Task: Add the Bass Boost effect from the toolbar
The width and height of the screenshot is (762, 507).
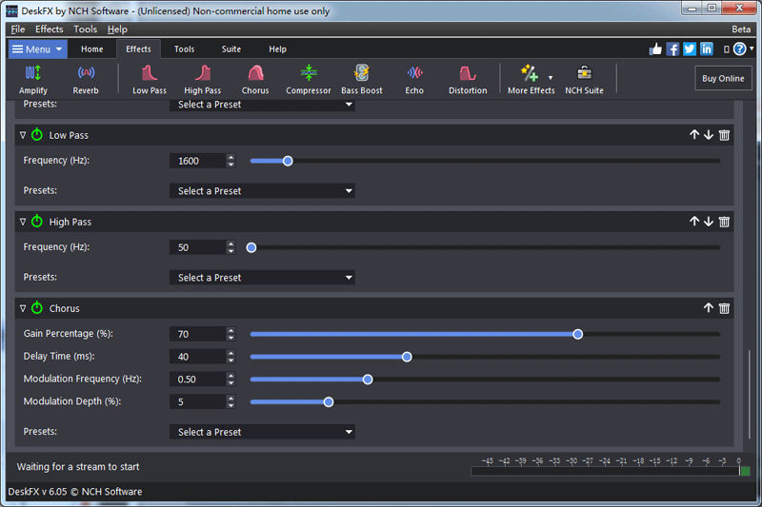Action: tap(362, 80)
